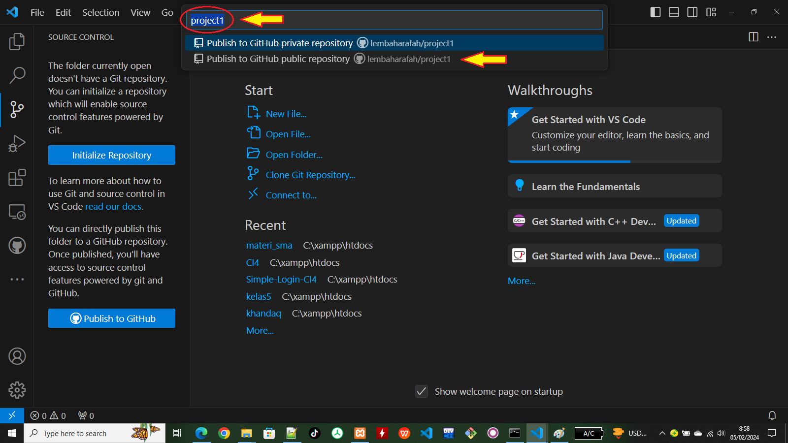Click Open File... link
Image resolution: width=788 pixels, height=443 pixels.
click(288, 134)
